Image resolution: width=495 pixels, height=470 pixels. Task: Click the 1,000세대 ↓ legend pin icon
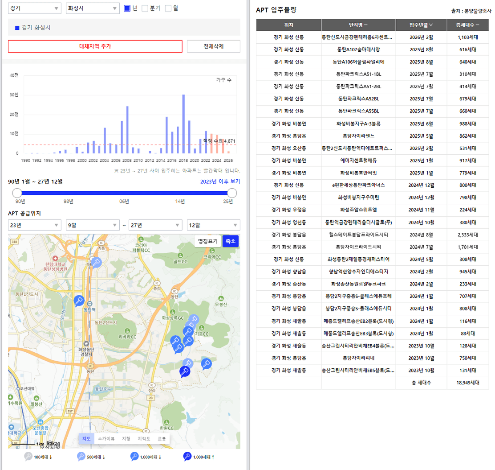134,457
